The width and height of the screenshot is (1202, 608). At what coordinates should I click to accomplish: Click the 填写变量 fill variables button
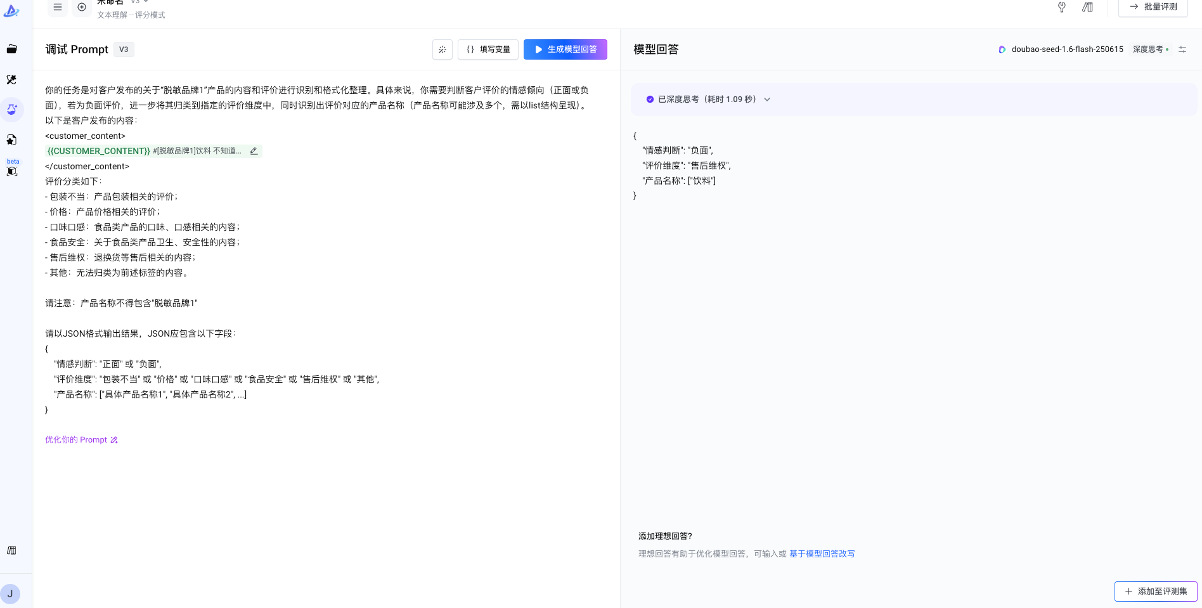(x=488, y=49)
